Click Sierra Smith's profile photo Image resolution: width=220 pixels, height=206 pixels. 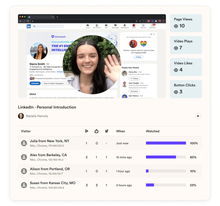coord(39,51)
